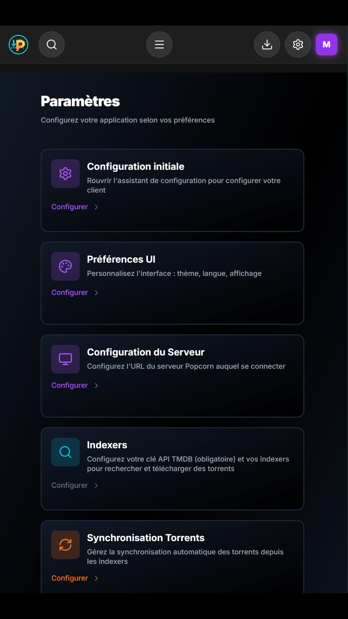The image size is (348, 619).
Task: Click the Indexers magnifier icon
Action: tap(65, 452)
